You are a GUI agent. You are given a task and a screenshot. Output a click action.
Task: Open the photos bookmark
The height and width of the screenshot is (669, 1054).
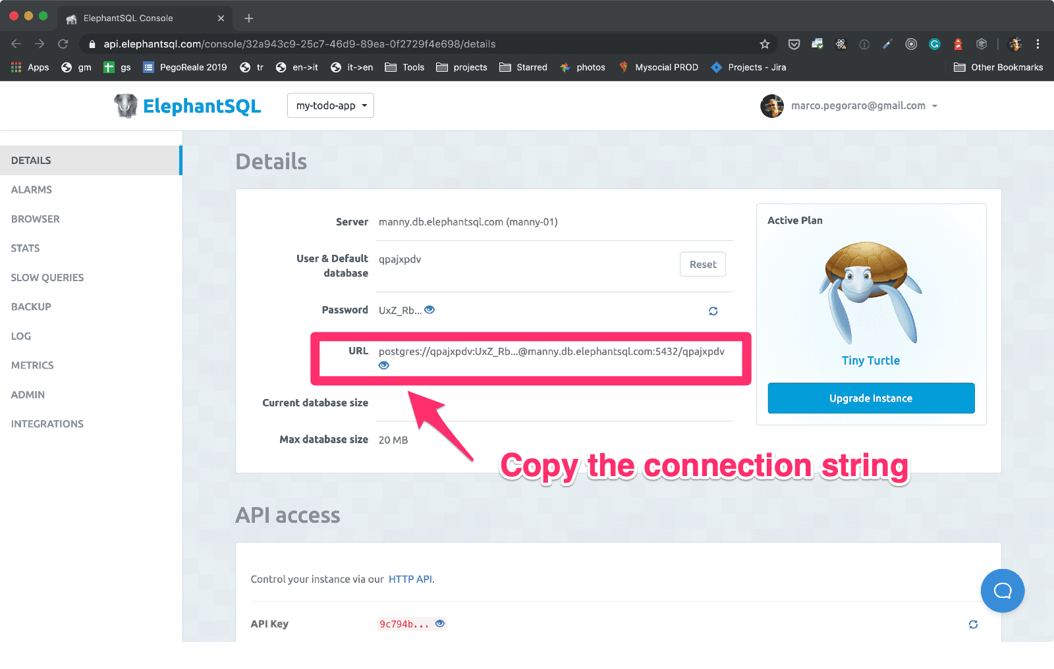point(583,67)
